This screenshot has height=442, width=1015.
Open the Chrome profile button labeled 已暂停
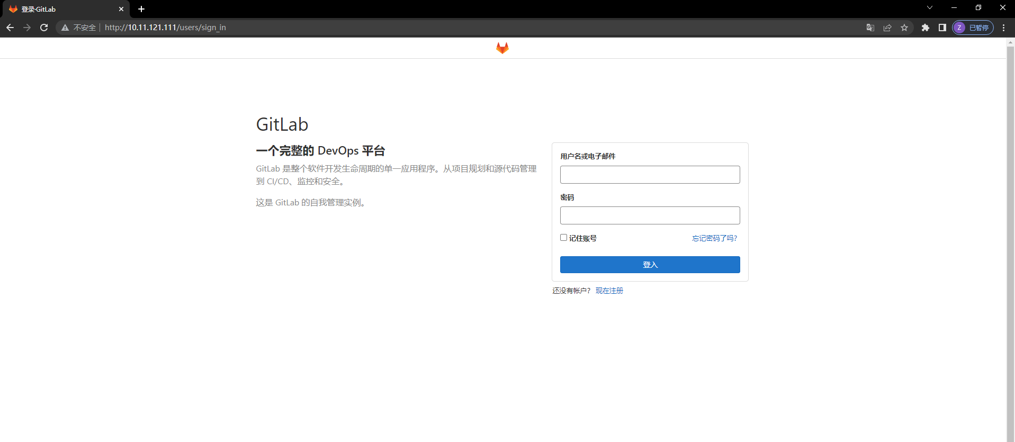(973, 28)
